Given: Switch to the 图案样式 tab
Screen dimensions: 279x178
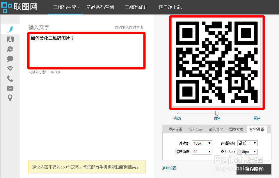Looking at the screenshot, I should tap(236, 129).
